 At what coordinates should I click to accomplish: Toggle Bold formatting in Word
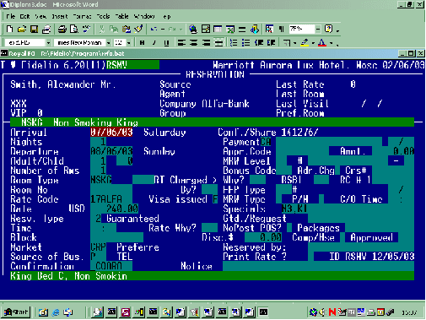pos(142,43)
